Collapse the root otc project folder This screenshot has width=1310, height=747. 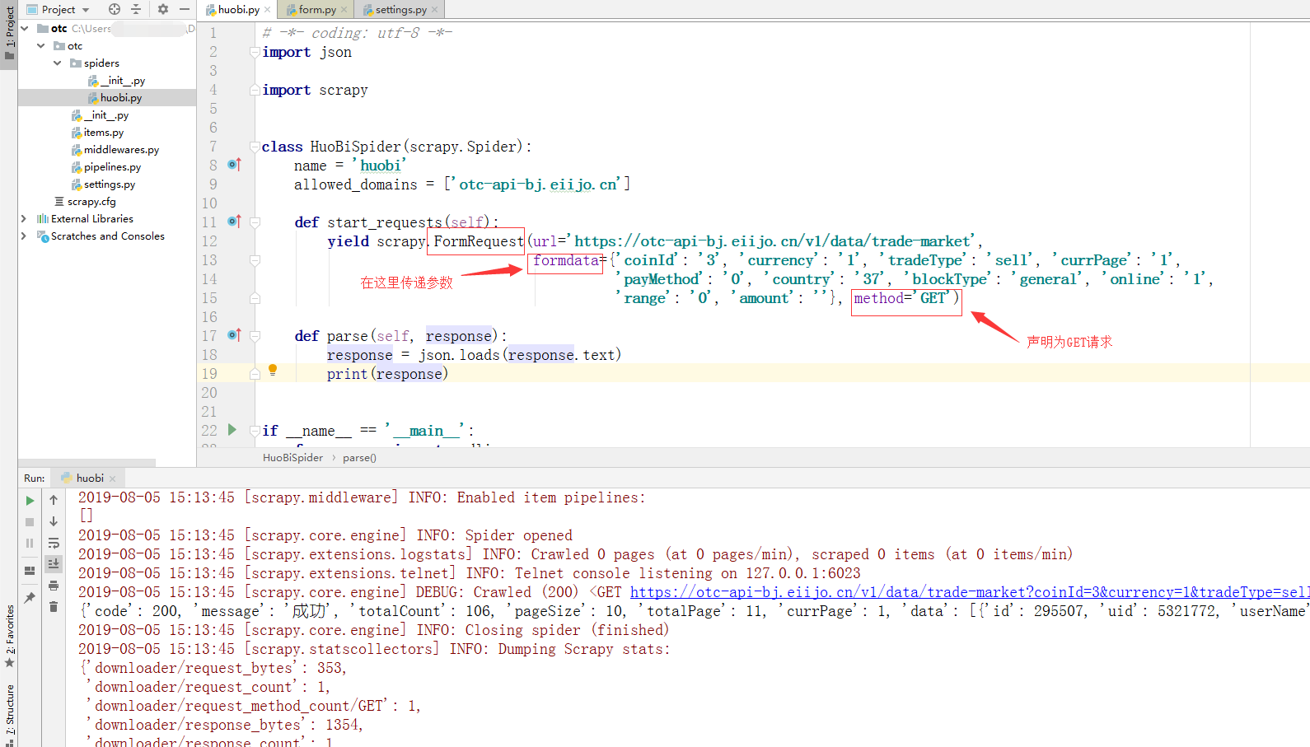pyautogui.click(x=25, y=28)
